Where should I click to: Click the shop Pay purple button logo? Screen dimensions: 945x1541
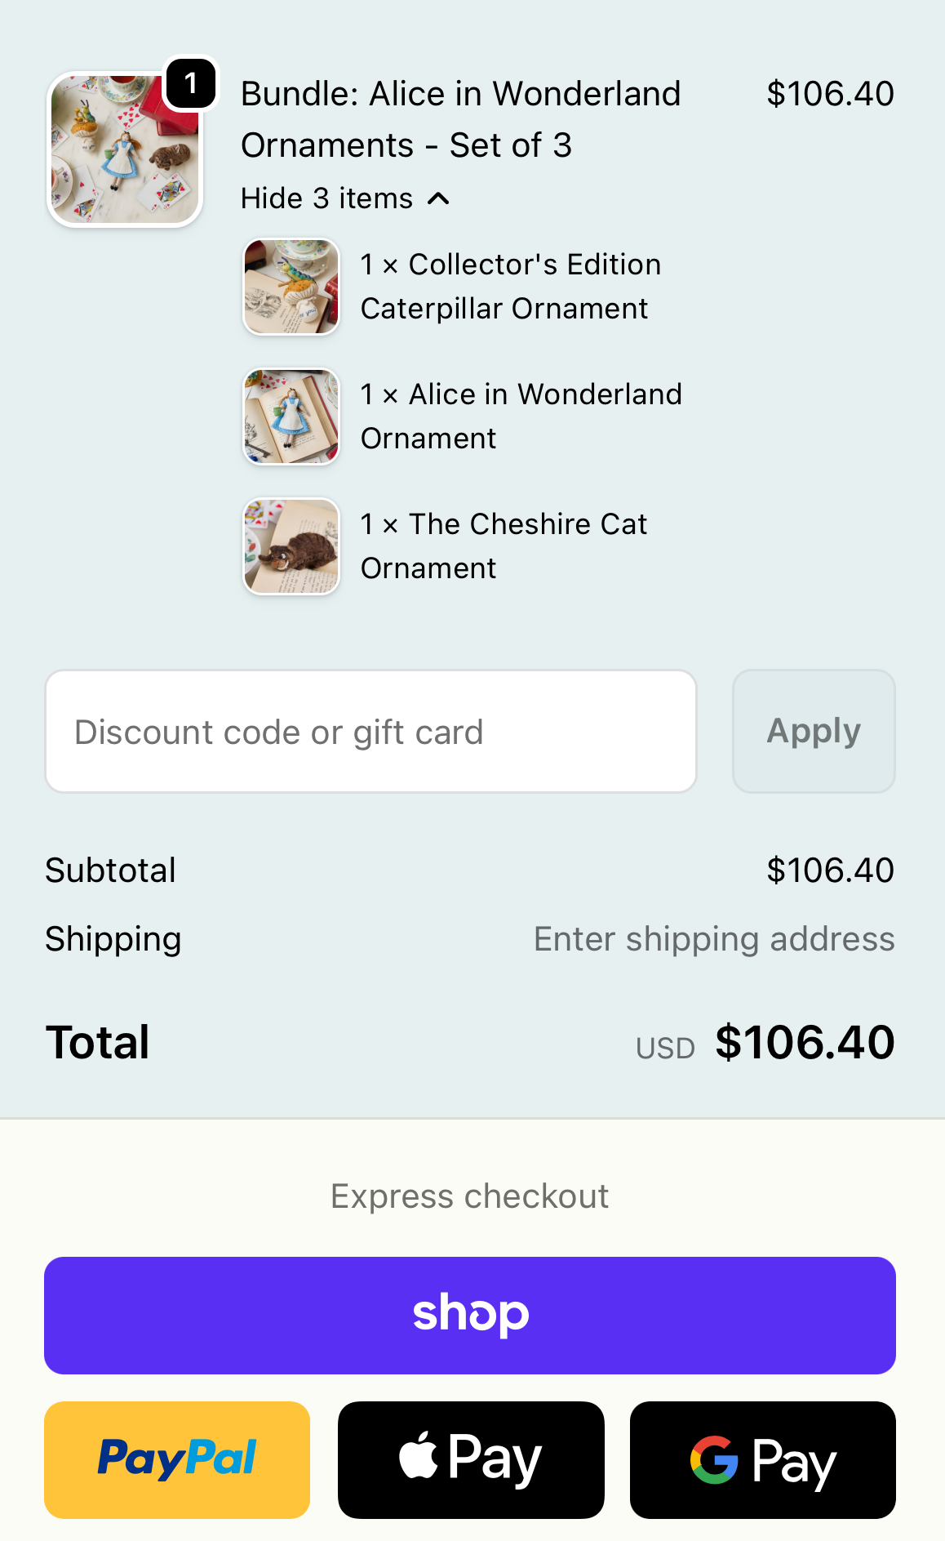470,1314
